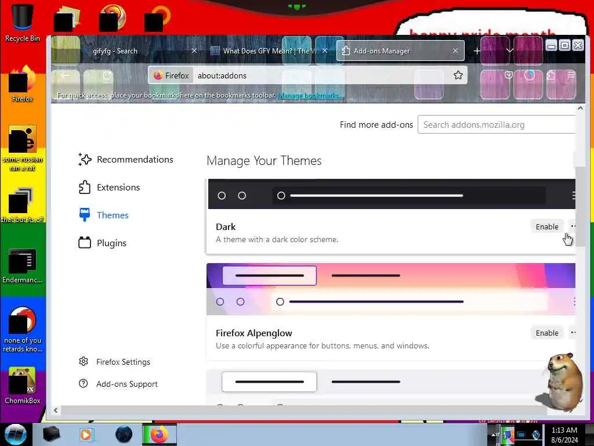Click the about:addons address bar
This screenshot has height=446, width=594.
pyautogui.click(x=308, y=75)
